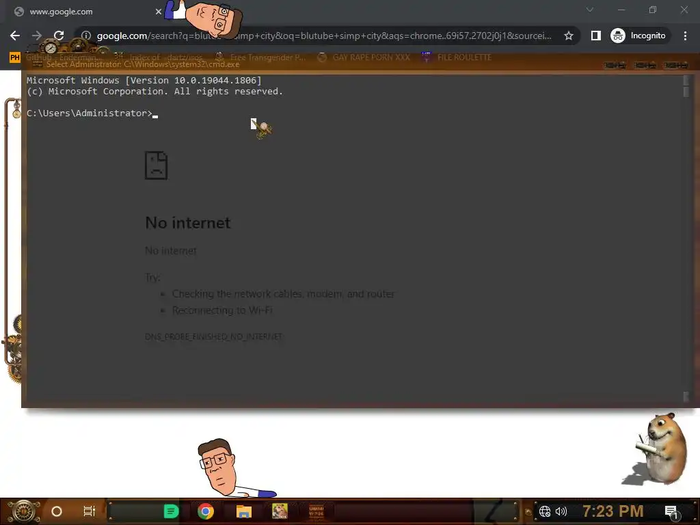This screenshot has height=525, width=700.
Task: Click the DNS_PROBE_FINISHED_NO_INTERNET error code
Action: [213, 336]
